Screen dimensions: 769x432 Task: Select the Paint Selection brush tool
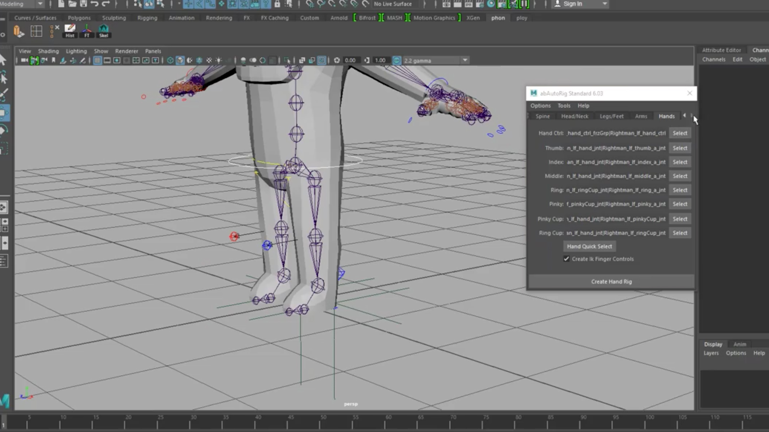pos(4,94)
